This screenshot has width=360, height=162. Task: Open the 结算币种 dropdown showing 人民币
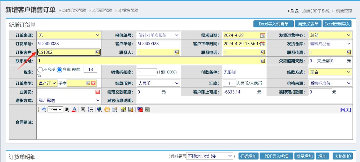[x=158, y=83]
